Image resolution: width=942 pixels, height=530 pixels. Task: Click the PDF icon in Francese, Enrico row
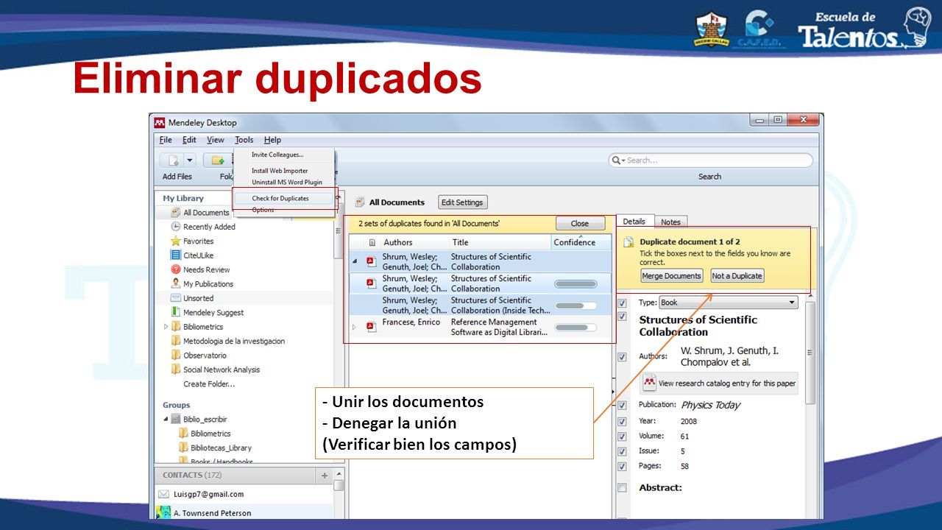372,327
